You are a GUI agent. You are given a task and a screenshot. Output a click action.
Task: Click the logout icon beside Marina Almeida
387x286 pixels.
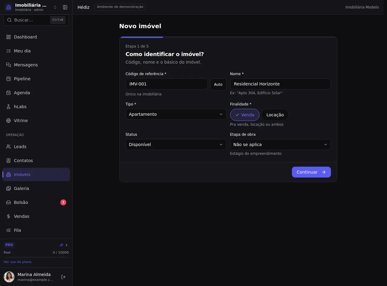click(63, 277)
